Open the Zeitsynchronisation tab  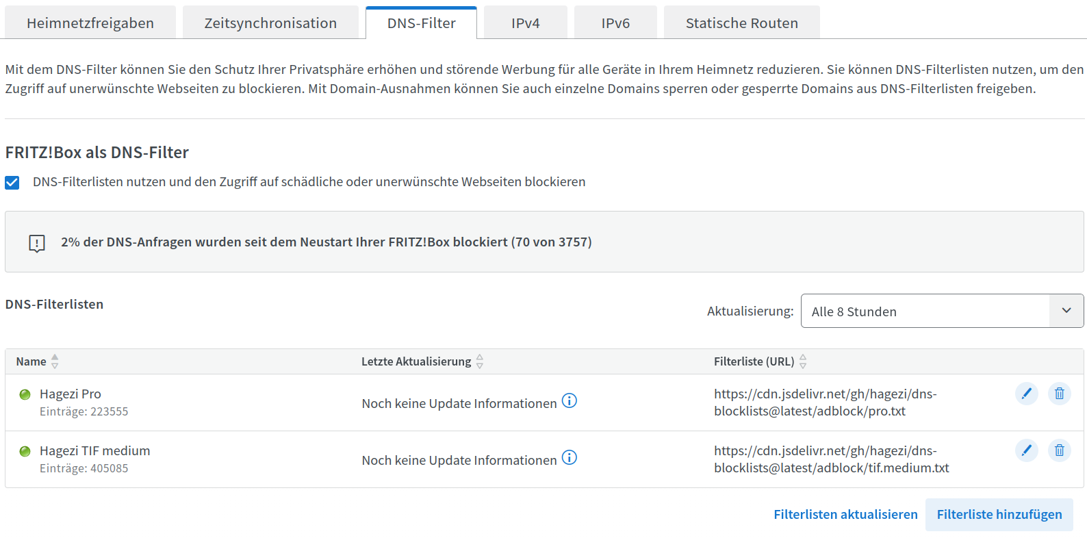(x=270, y=23)
